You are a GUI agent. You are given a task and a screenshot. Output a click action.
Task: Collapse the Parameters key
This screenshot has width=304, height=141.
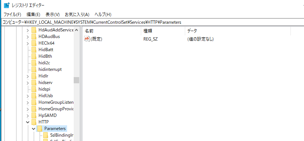click(33, 129)
